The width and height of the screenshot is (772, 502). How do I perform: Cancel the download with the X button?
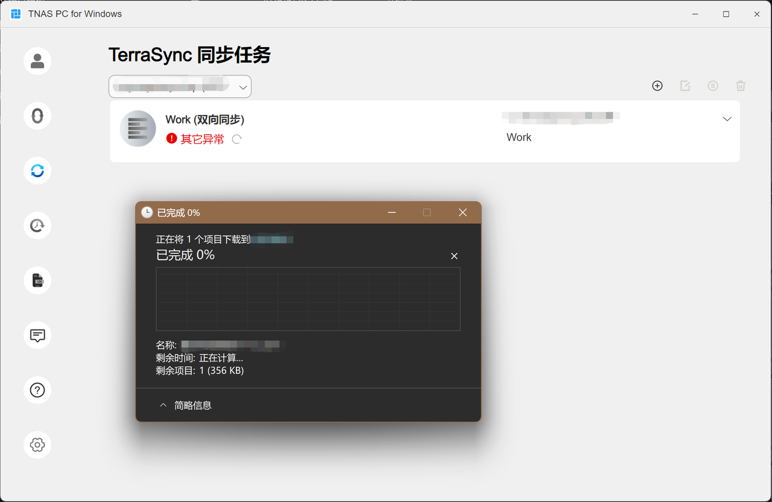click(x=454, y=256)
